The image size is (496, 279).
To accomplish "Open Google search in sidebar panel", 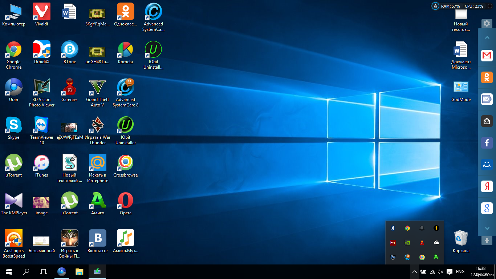I will pos(487,208).
